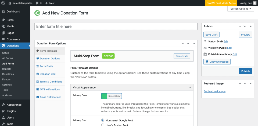Click the GiveWP logo beside page title
258x126 pixels.
(x=37, y=13)
